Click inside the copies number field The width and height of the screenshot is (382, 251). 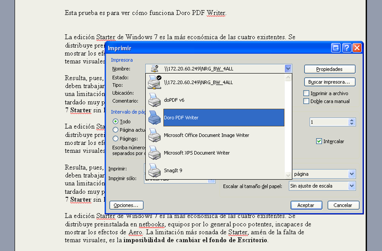329,122
